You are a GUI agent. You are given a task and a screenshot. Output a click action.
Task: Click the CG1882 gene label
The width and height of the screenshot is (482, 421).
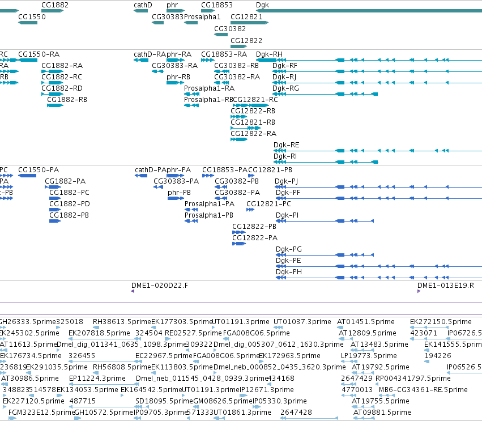[x=55, y=5]
